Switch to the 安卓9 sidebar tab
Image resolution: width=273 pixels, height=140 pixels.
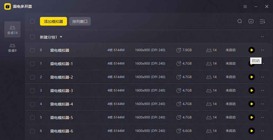(x=12, y=48)
